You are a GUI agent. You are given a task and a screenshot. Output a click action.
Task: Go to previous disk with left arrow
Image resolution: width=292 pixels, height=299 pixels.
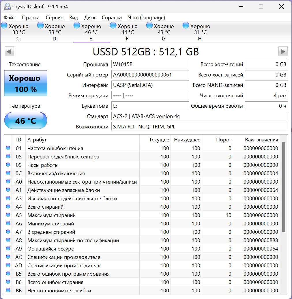click(9, 51)
